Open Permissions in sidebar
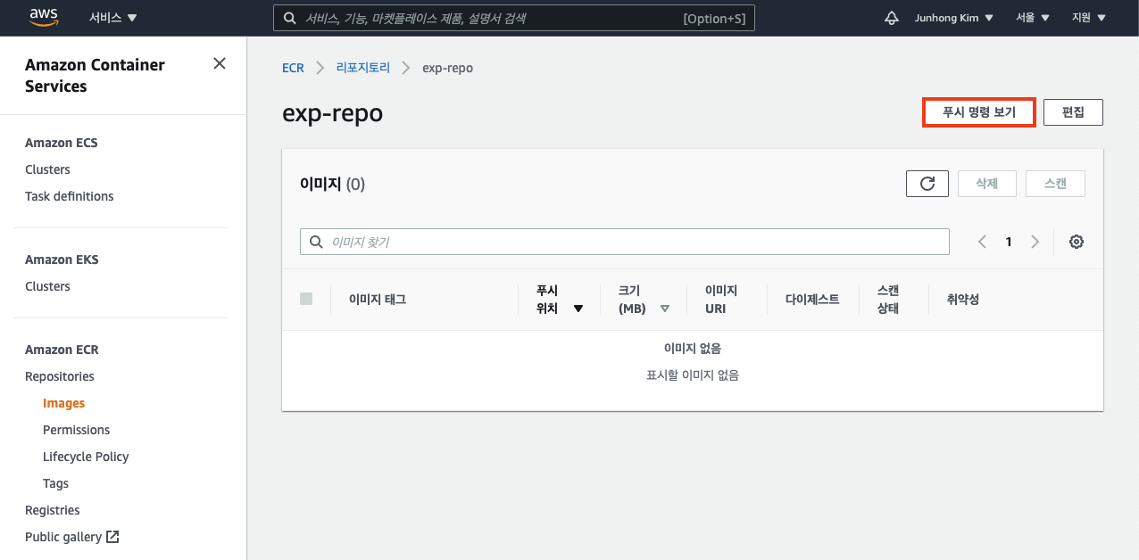 point(77,430)
